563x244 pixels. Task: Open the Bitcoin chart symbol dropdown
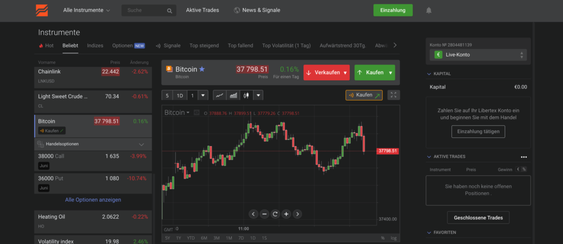click(x=177, y=113)
